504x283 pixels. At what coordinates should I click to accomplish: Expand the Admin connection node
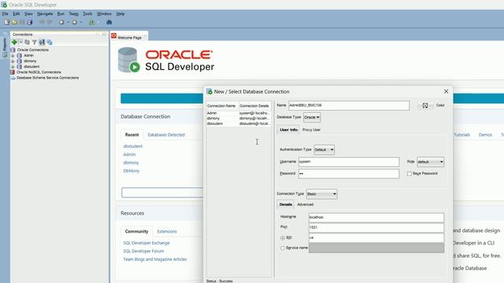(x=13, y=56)
